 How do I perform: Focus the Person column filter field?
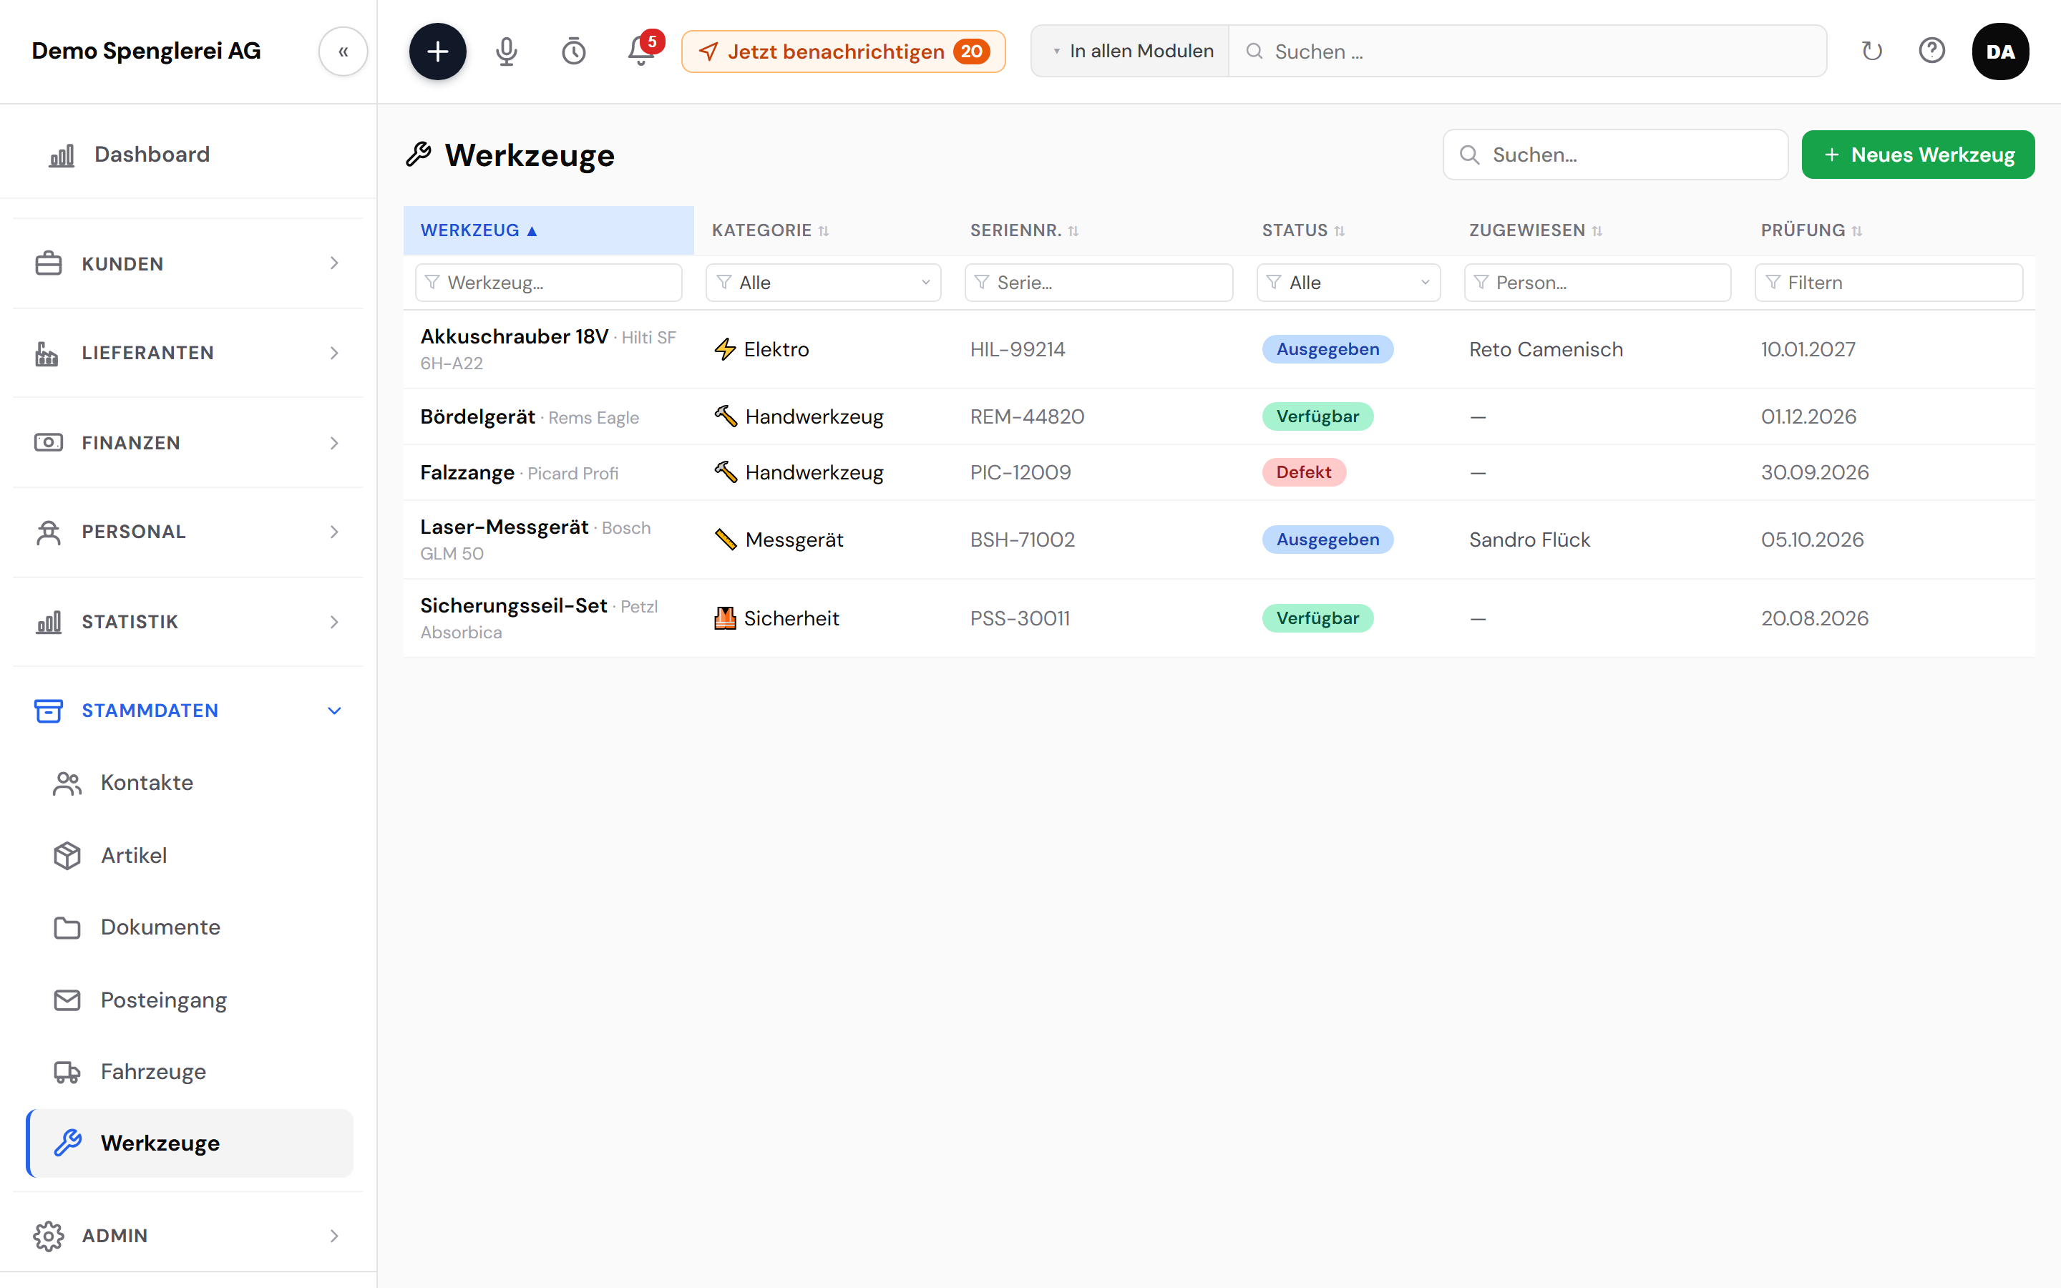(x=1597, y=283)
